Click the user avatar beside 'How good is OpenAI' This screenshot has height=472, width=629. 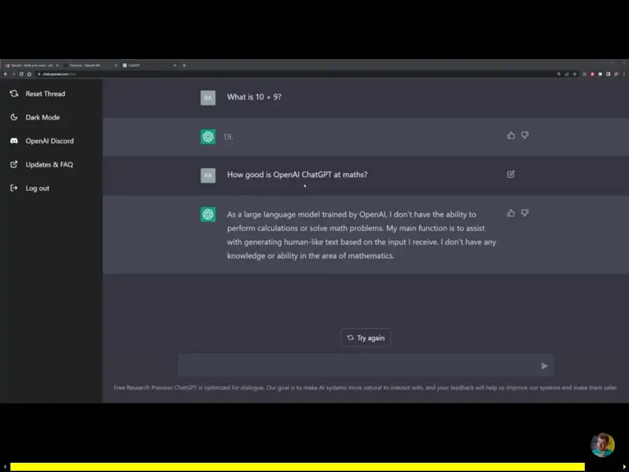tap(208, 175)
